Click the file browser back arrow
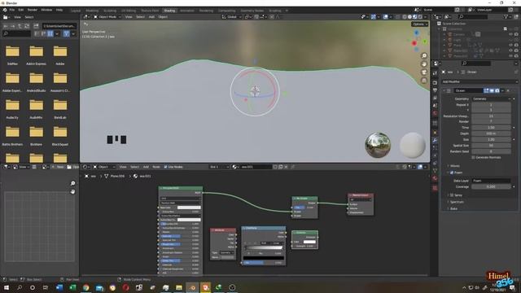This screenshot has height=293, width=521. coord(6,26)
